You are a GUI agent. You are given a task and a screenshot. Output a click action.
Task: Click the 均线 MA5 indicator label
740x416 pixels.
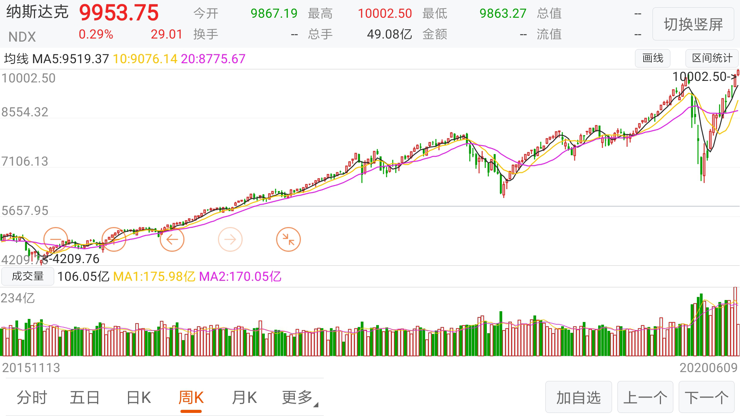click(x=57, y=59)
